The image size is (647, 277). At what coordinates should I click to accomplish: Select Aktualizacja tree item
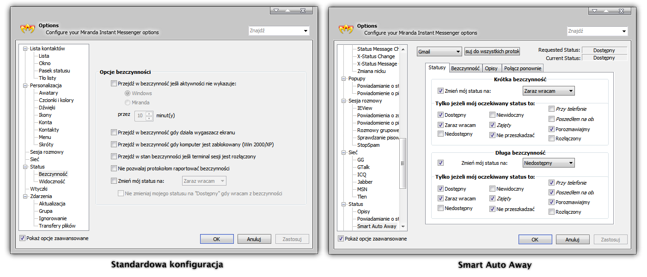pos(52,204)
